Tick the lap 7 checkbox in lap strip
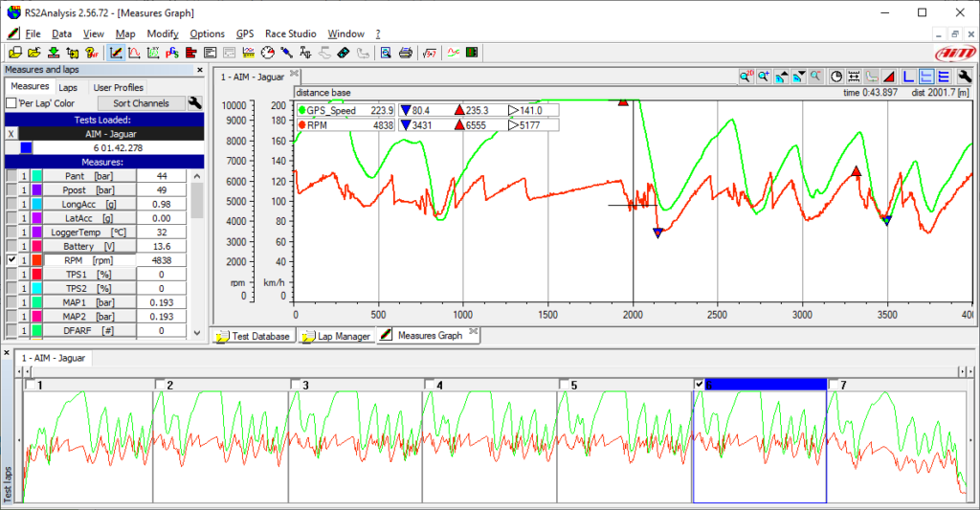The width and height of the screenshot is (980, 510). point(833,385)
